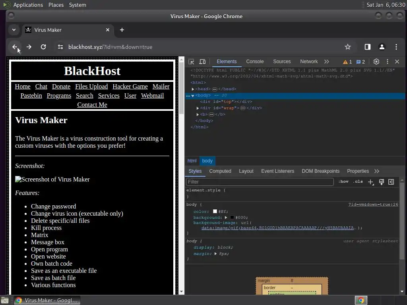The image size is (407, 305).
Task: Expand the background shorthand property
Action: pyautogui.click(x=226, y=217)
